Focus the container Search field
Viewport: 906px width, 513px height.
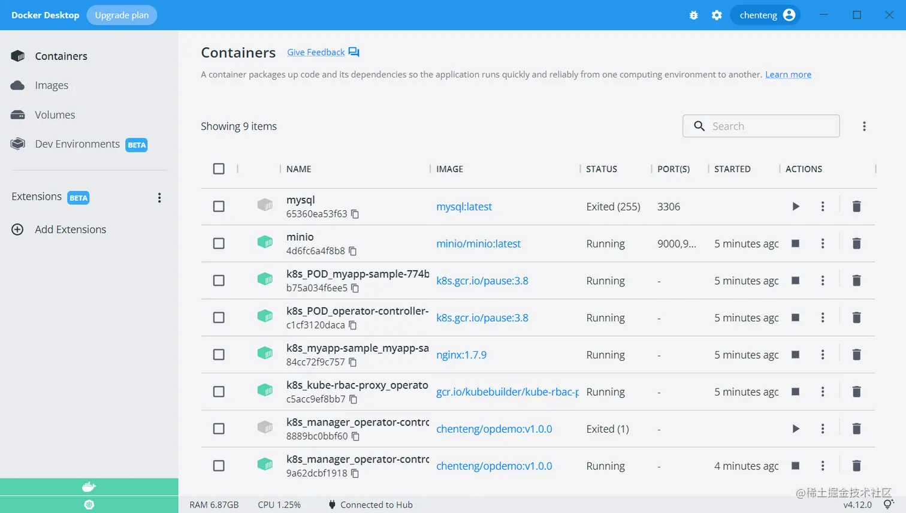point(770,126)
